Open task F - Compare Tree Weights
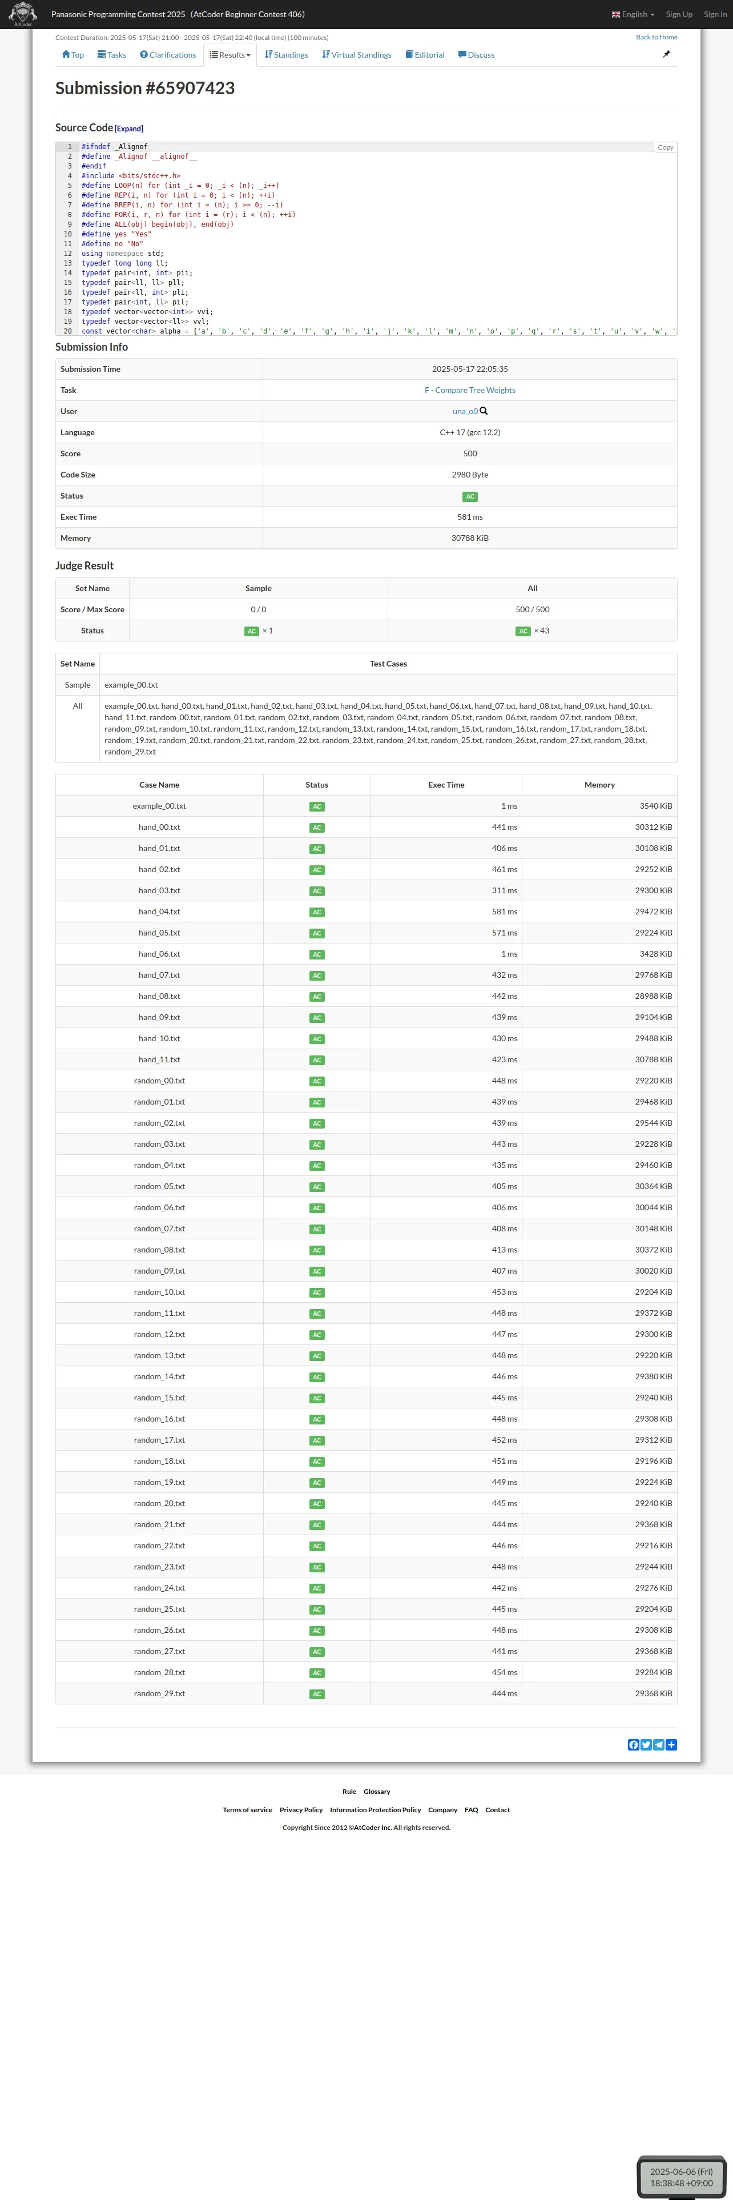Viewport: 733px width, 2200px height. tap(470, 390)
